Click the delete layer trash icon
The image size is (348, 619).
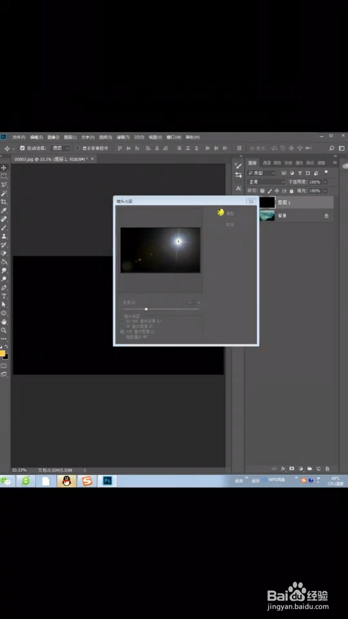(327, 469)
